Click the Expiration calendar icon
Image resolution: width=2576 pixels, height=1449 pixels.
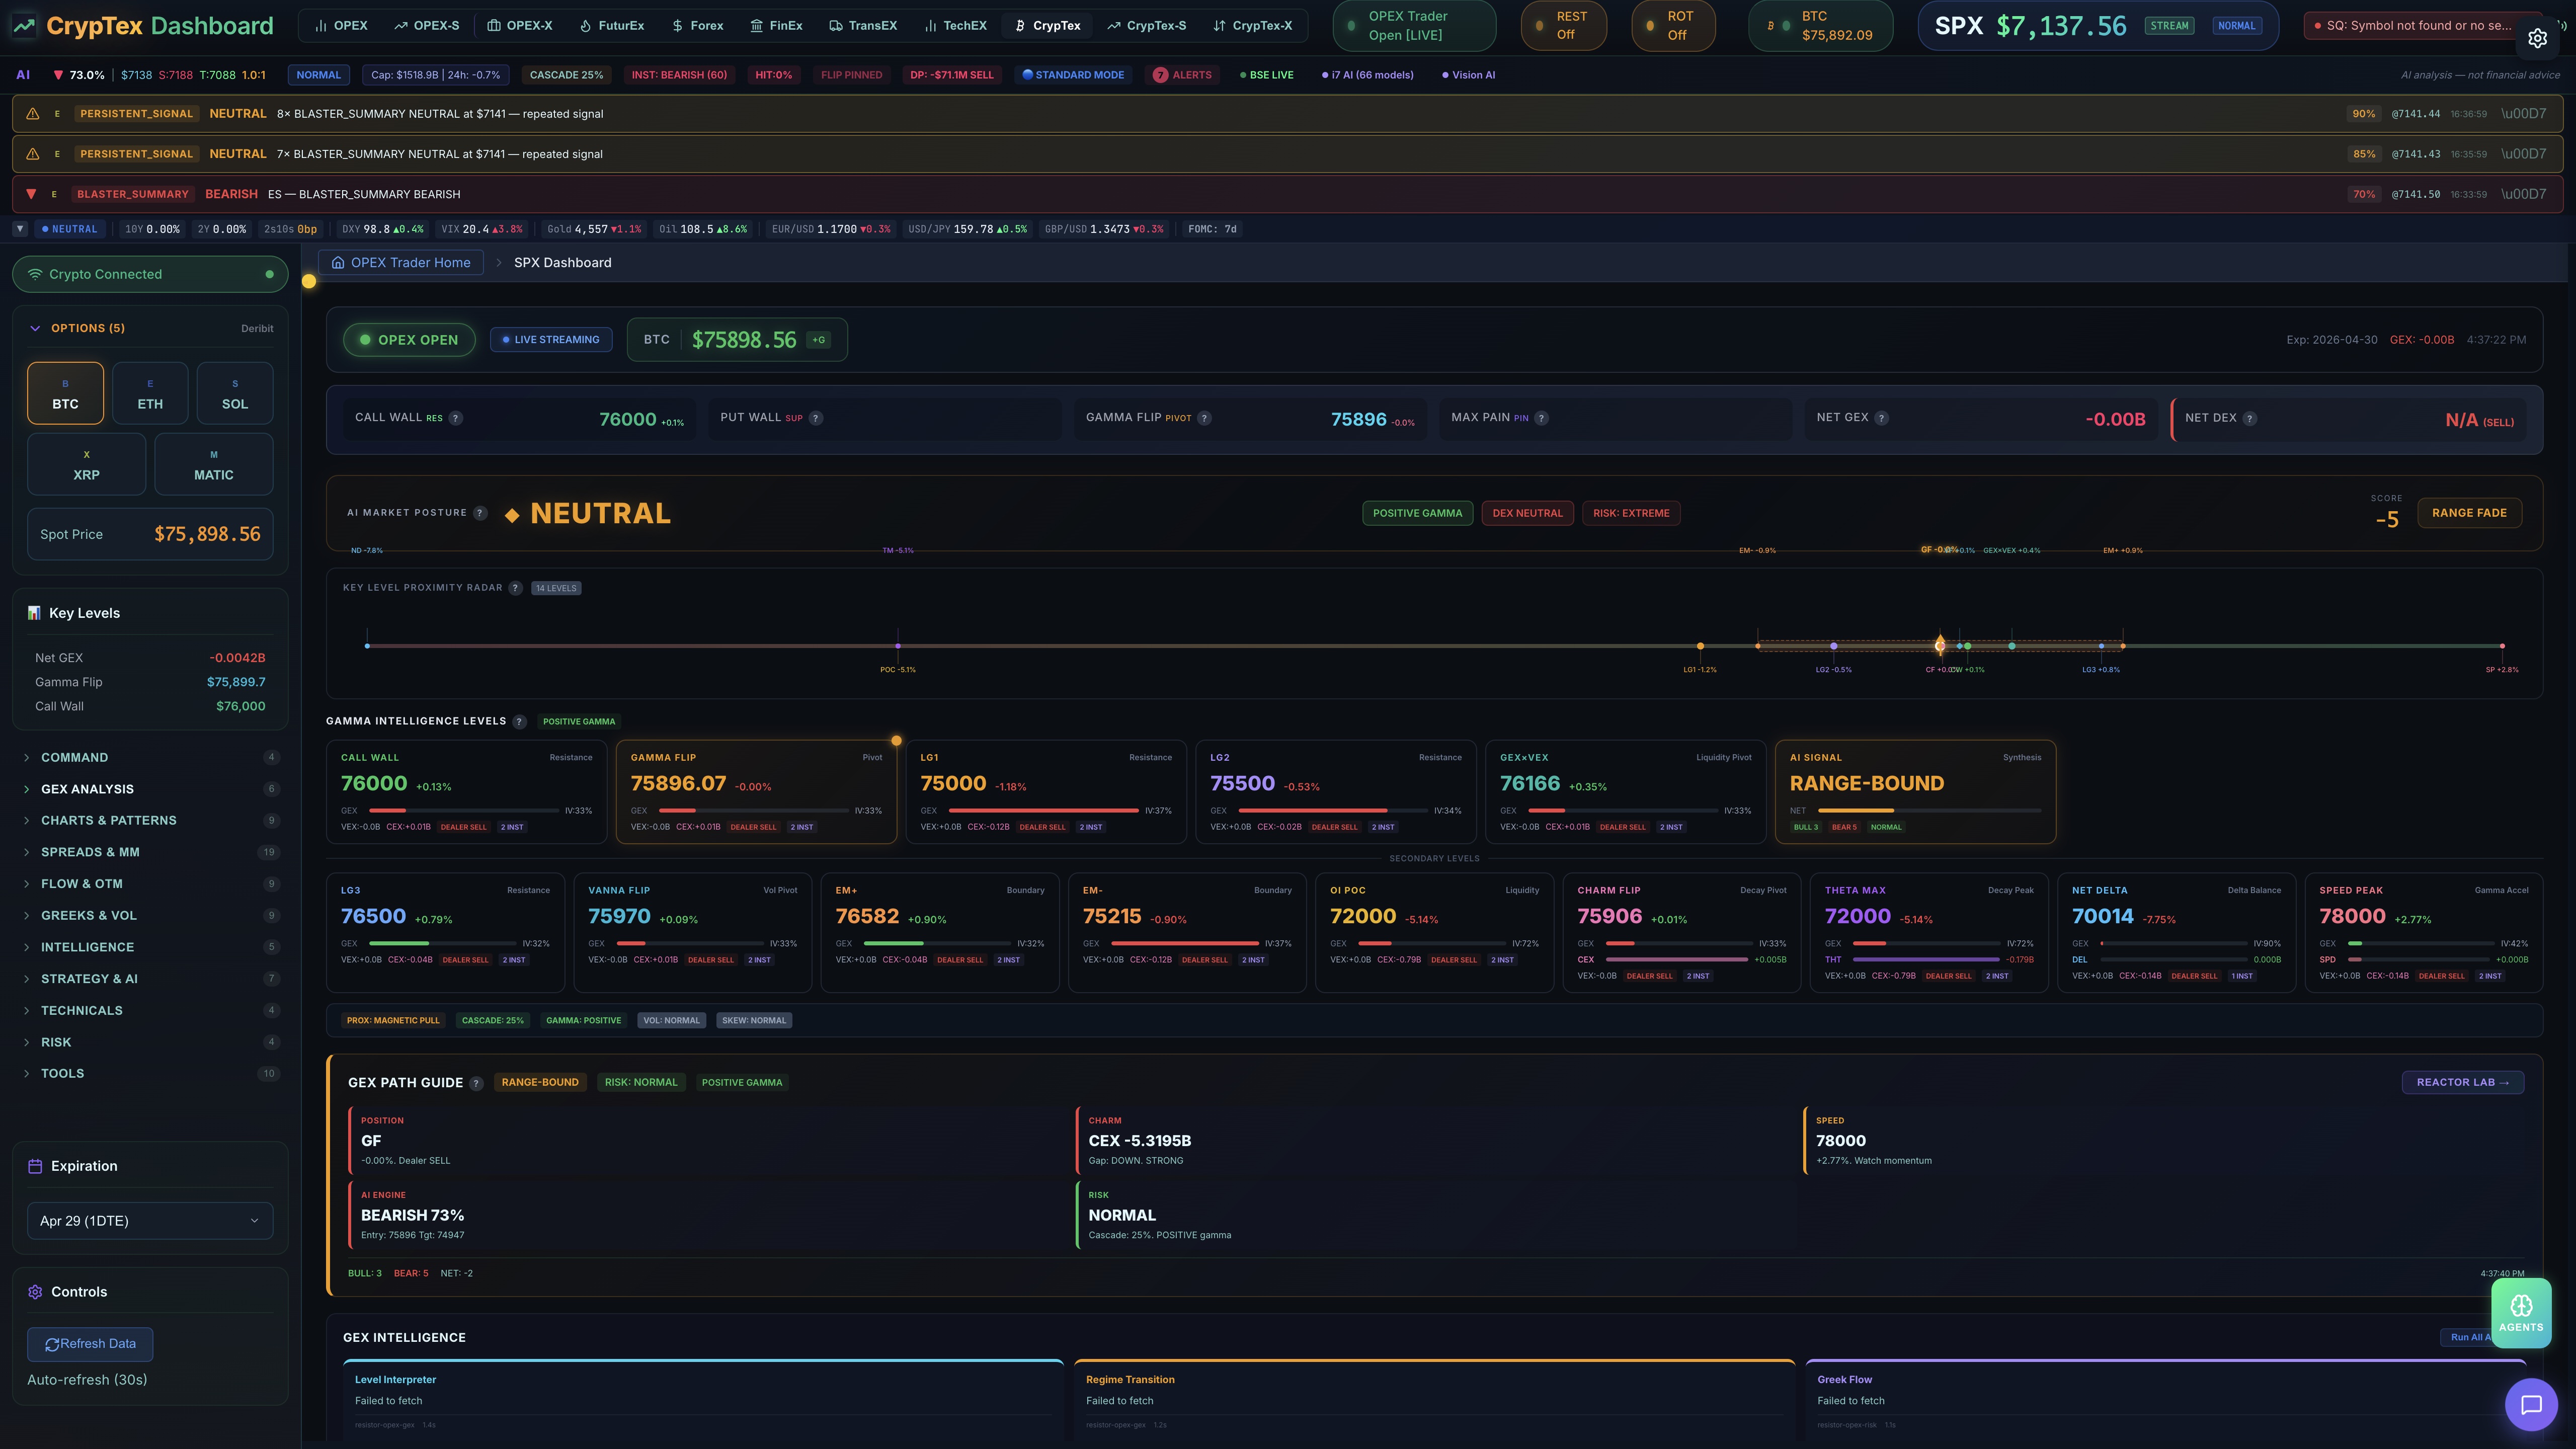[x=35, y=1166]
